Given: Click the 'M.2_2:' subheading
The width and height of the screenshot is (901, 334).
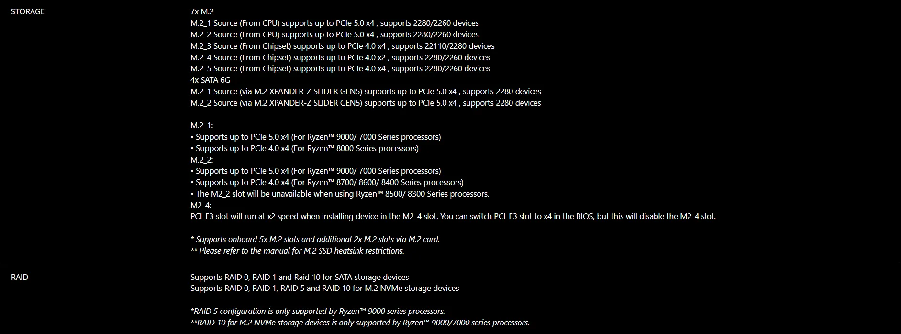Looking at the screenshot, I should [x=202, y=159].
